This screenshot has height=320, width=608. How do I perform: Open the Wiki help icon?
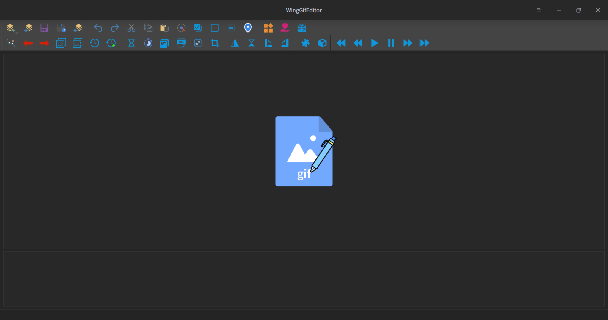(302, 28)
